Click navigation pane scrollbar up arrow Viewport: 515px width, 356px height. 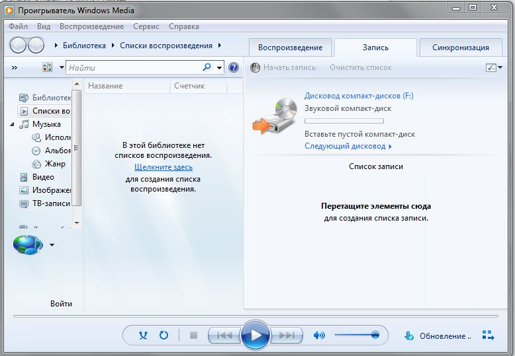point(77,85)
